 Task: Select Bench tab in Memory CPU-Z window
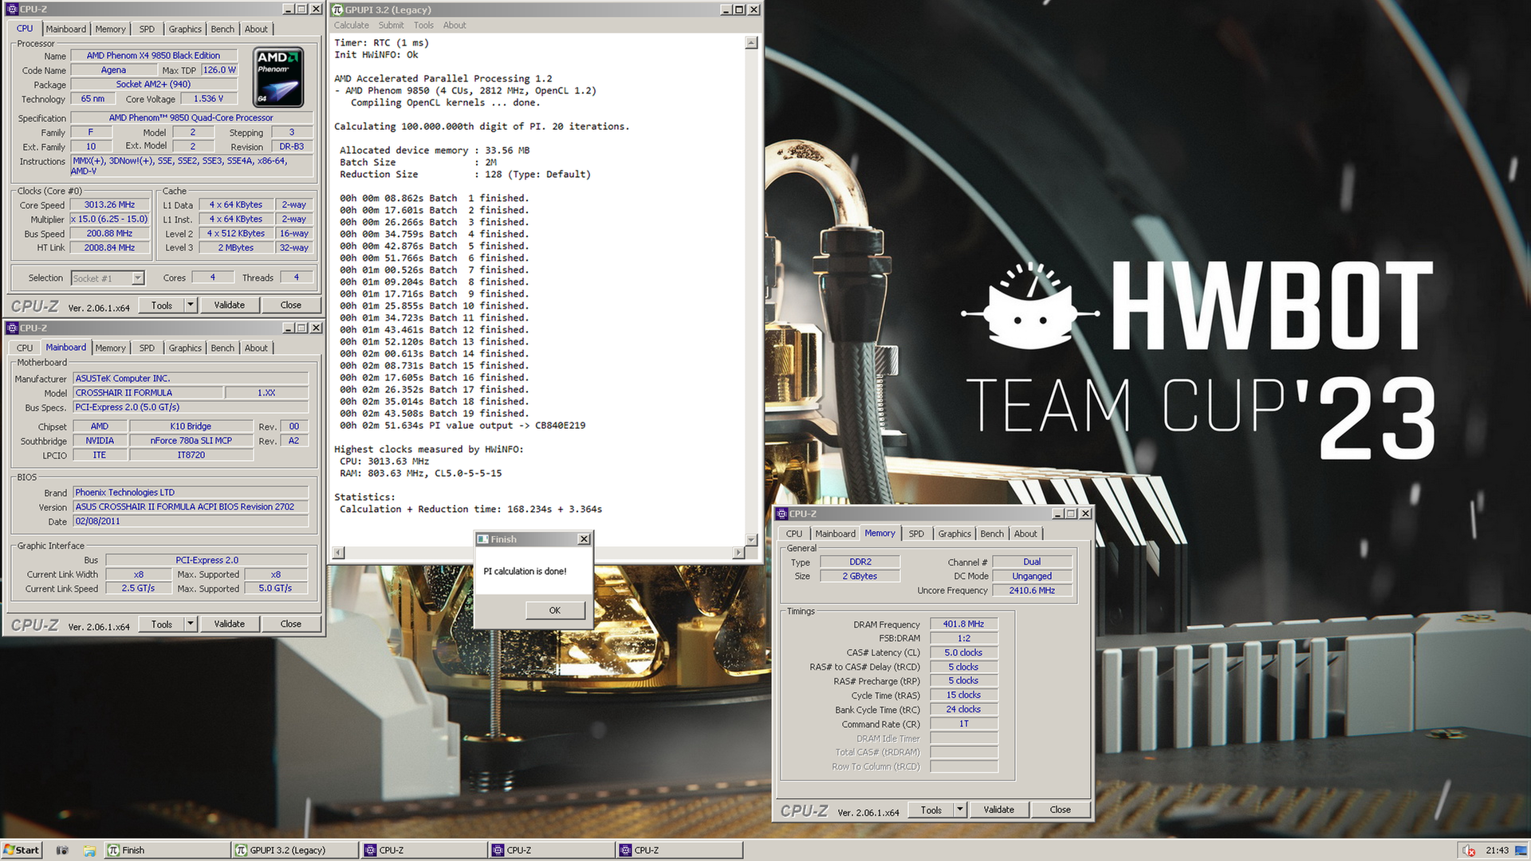(992, 533)
